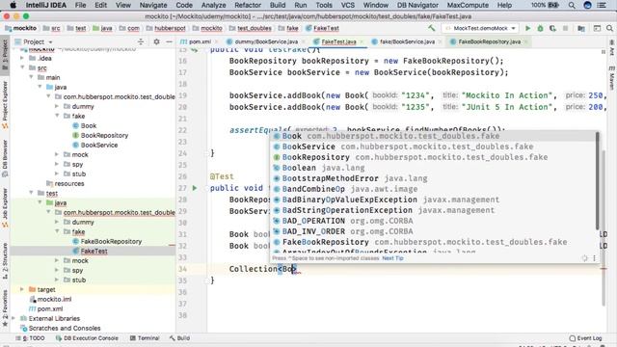Click the stop run square icon

coord(566,28)
